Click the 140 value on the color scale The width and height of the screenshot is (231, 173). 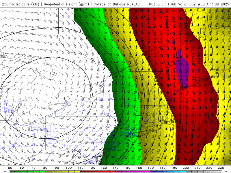click(x=115, y=168)
